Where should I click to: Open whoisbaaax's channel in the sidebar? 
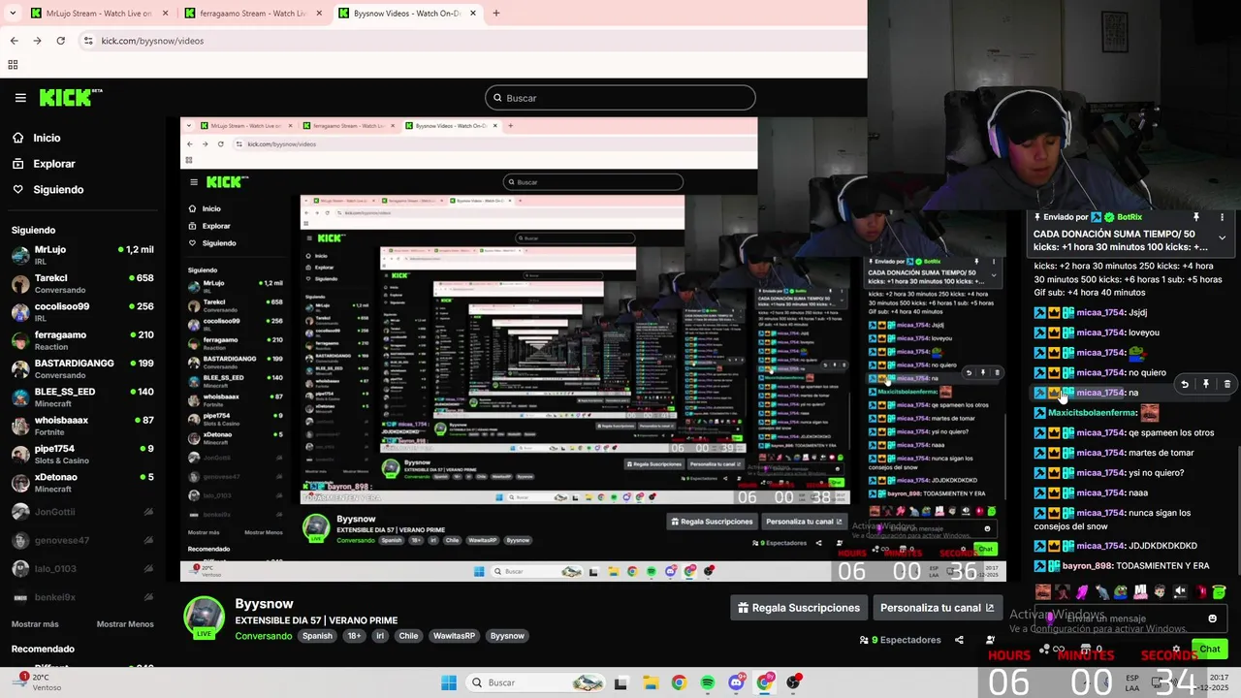(82, 426)
